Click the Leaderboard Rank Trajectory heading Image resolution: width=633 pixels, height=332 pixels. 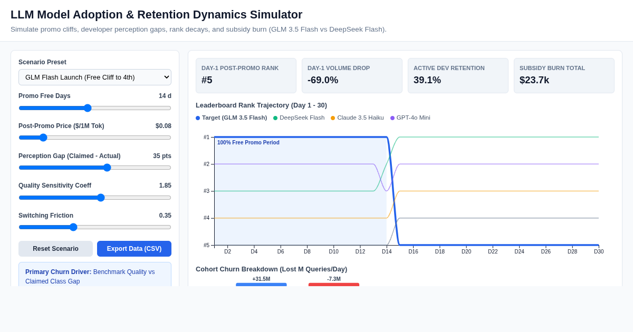[x=261, y=105]
